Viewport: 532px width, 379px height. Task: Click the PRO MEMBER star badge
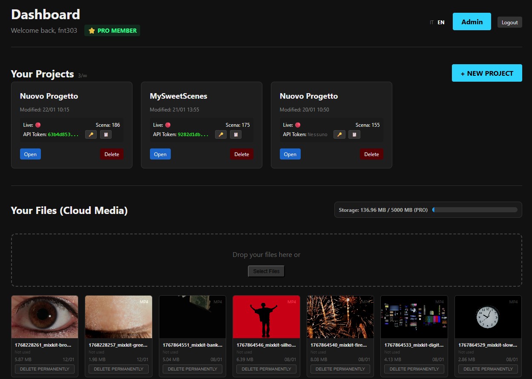coord(112,31)
